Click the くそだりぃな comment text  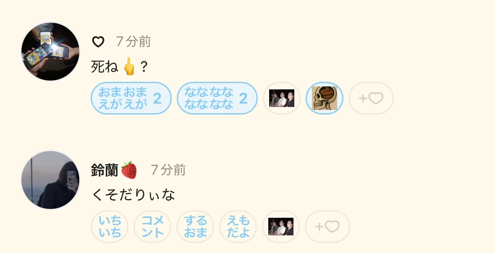pos(133,195)
